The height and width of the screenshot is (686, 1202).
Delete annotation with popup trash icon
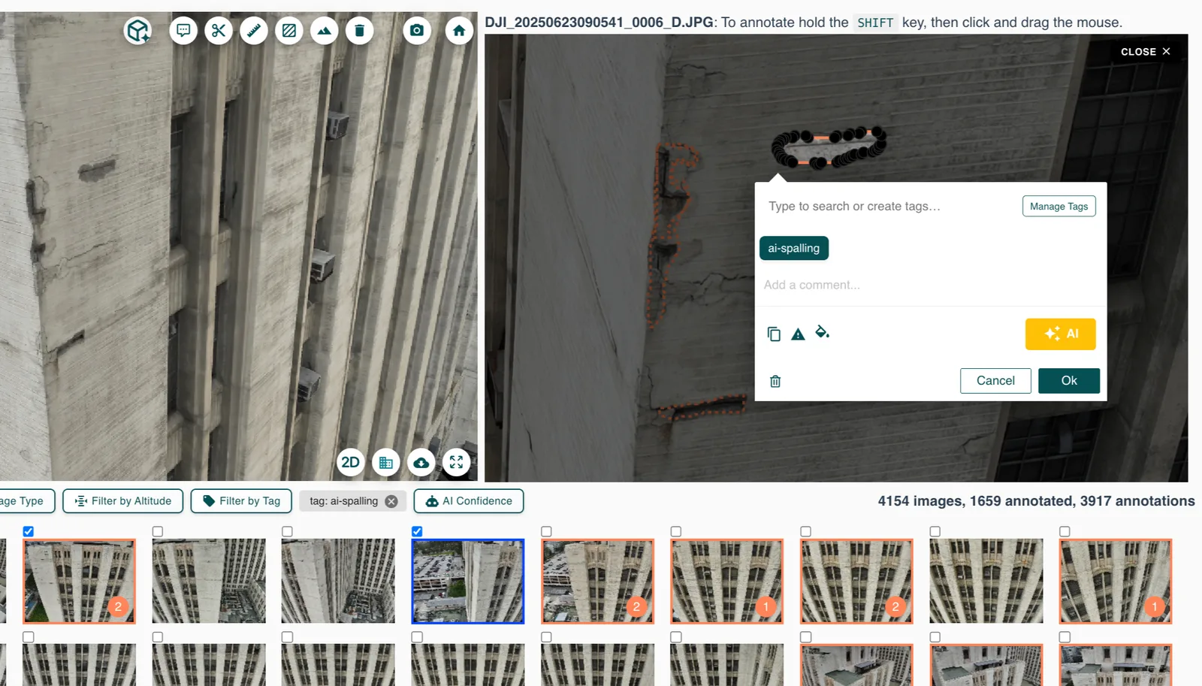[775, 381]
